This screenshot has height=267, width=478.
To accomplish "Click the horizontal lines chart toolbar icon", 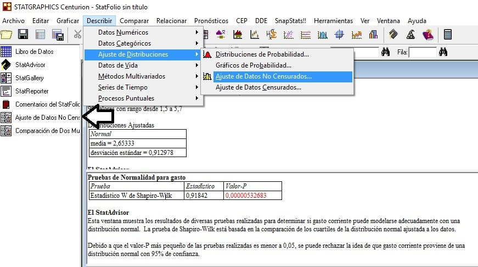I will coord(305,35).
